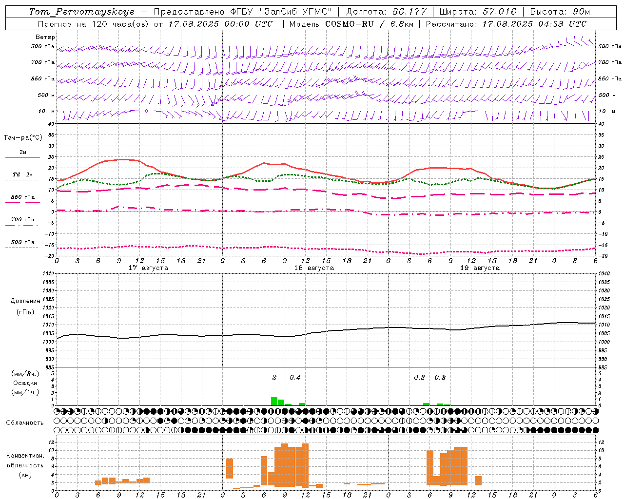
Task: Click the Ветер section label
Action: tap(45, 37)
